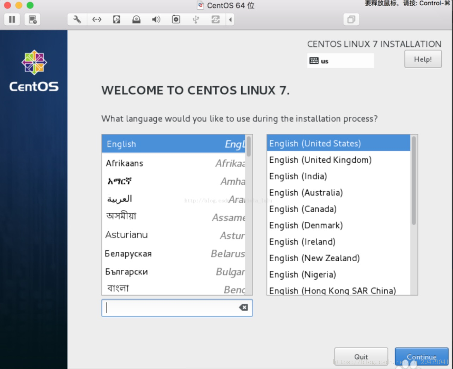The width and height of the screenshot is (453, 369).
Task: Select English (United States) locale
Action: (338, 143)
